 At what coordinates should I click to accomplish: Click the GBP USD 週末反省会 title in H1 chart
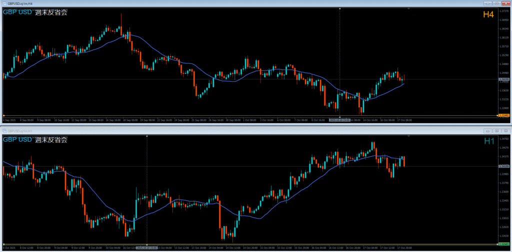(x=35, y=140)
